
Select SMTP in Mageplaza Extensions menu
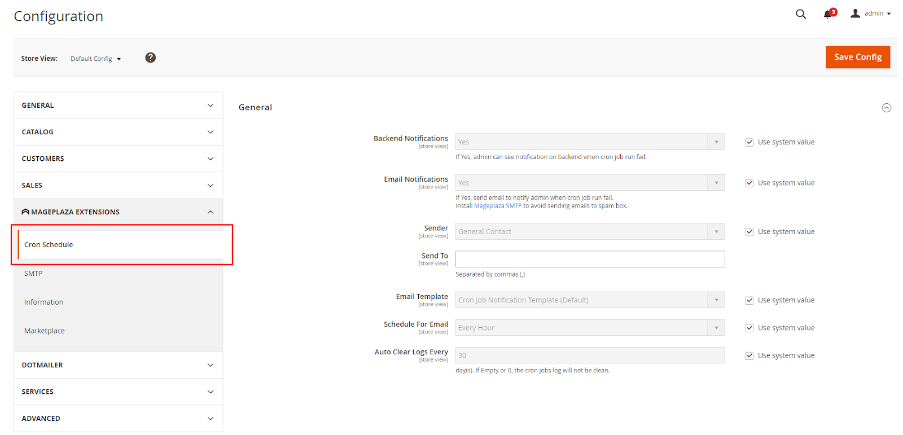coord(33,274)
